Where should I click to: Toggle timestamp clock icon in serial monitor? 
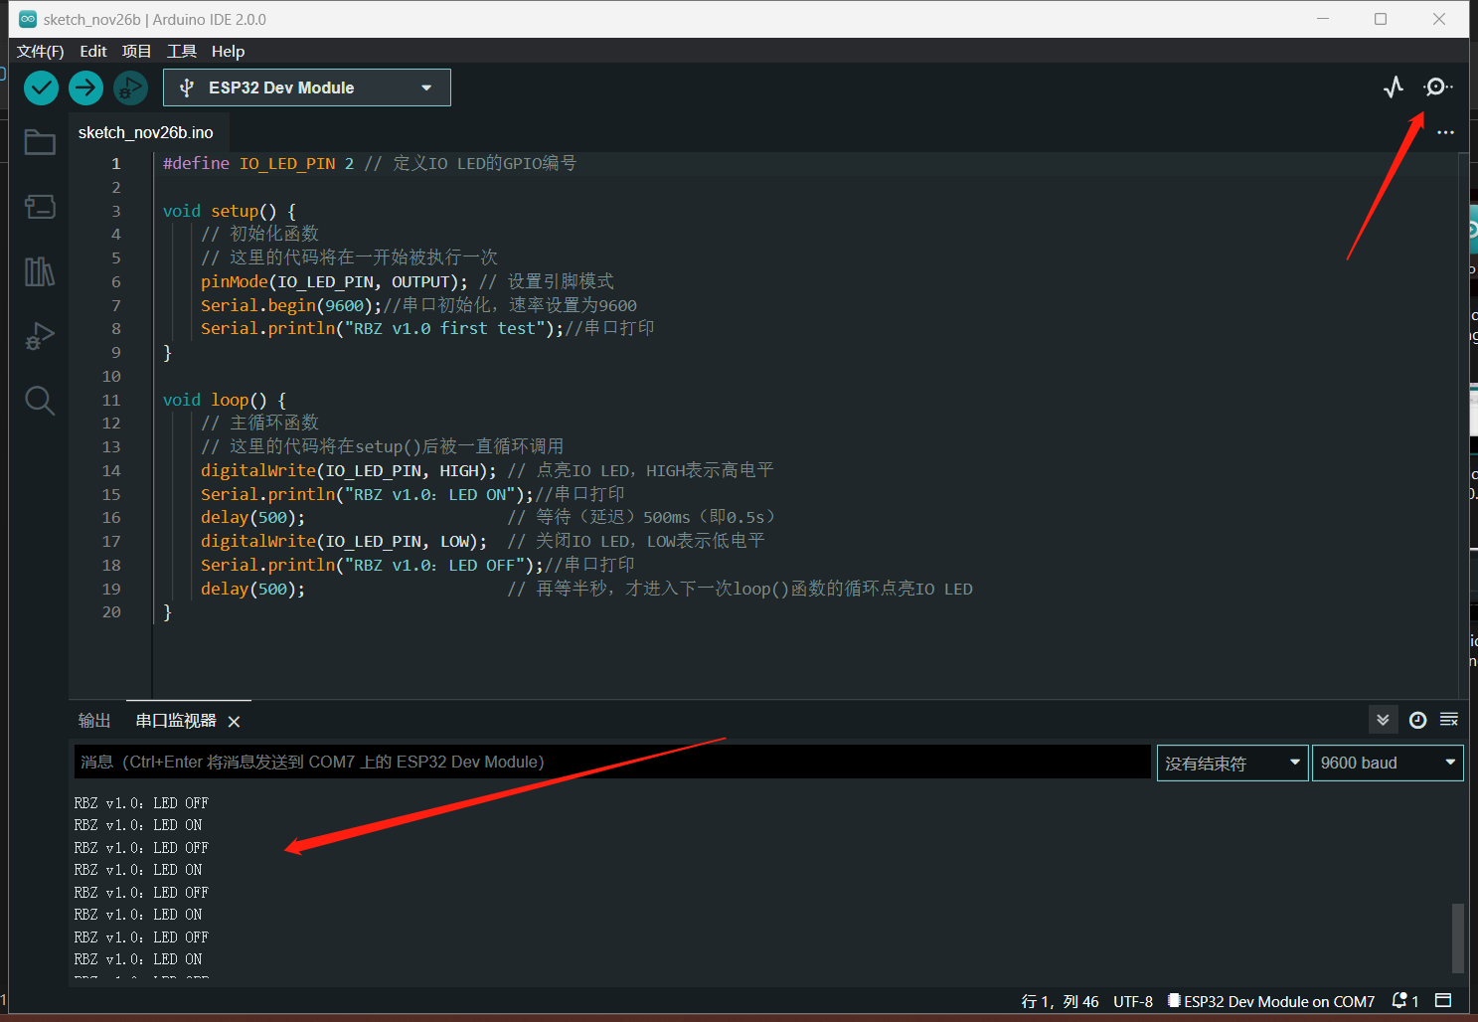(x=1418, y=720)
